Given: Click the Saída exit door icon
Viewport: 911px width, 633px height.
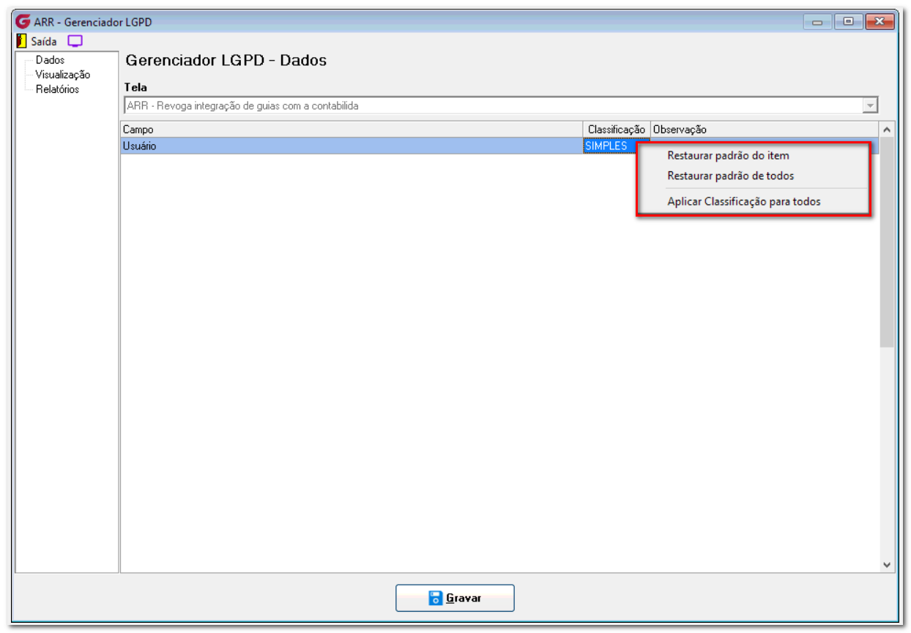Looking at the screenshot, I should pos(21,41).
